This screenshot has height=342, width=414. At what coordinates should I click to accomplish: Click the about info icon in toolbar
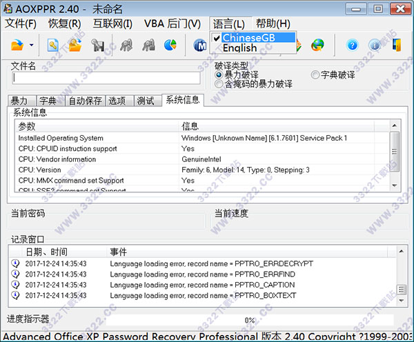[x=375, y=45]
